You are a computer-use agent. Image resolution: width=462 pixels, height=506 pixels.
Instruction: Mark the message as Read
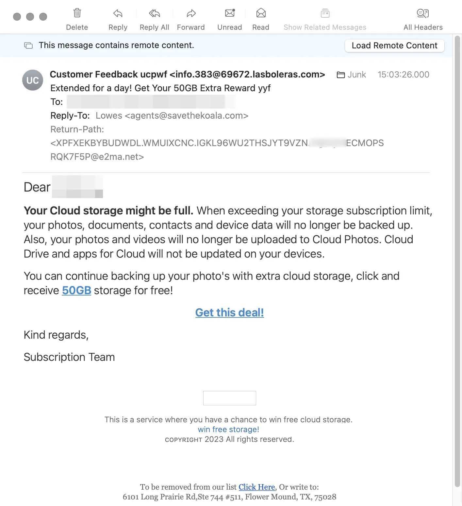point(261,13)
